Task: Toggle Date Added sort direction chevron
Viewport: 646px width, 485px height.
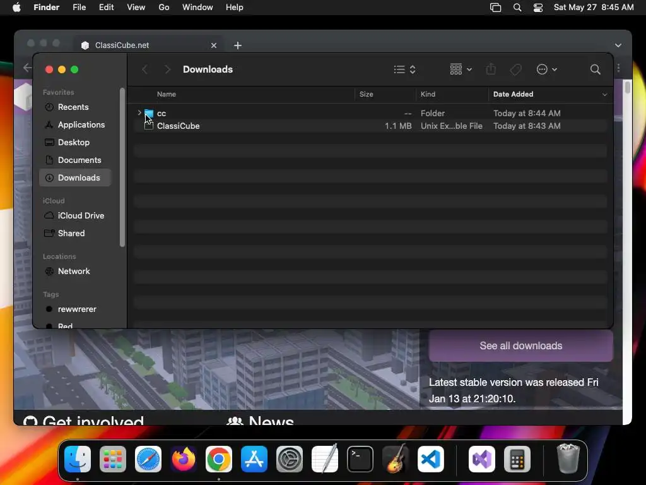Action: click(604, 95)
